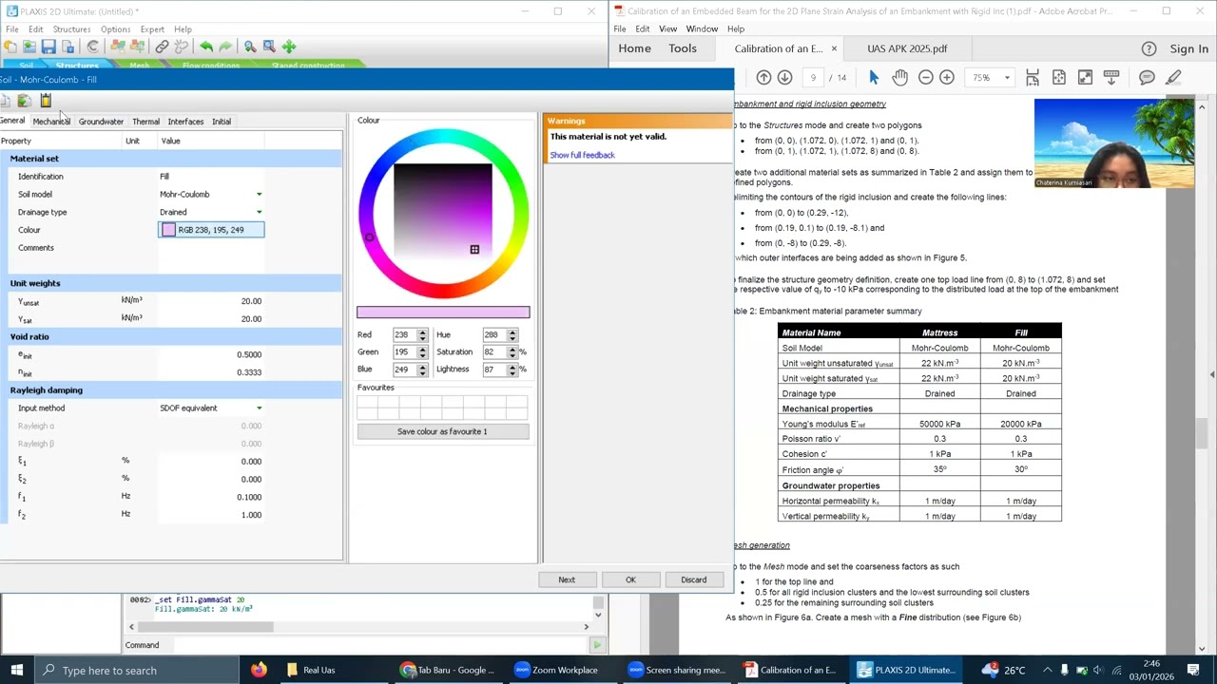The height and width of the screenshot is (684, 1217).
Task: Click the Windows taskbar search box
Action: (137, 670)
